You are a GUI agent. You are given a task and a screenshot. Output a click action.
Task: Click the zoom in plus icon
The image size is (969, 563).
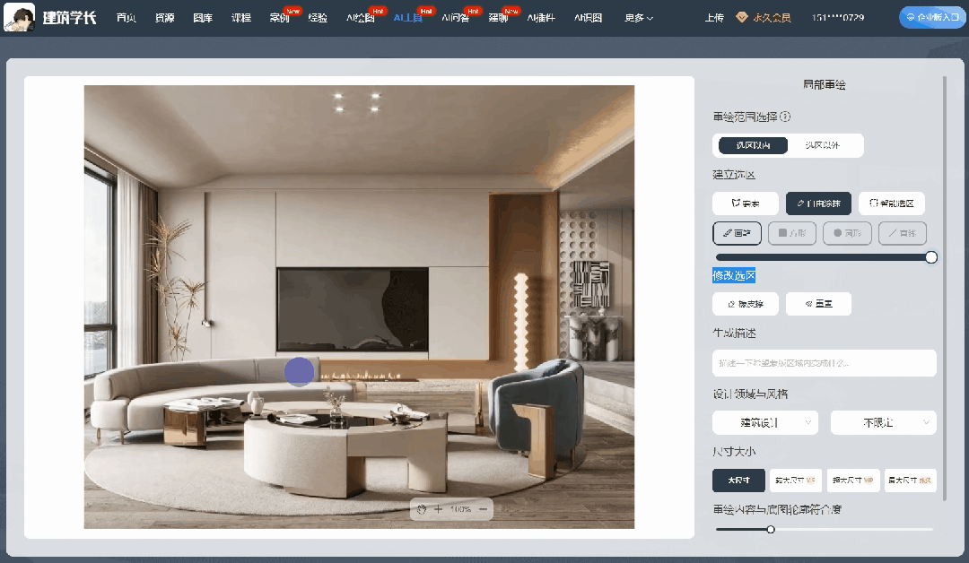coord(438,509)
